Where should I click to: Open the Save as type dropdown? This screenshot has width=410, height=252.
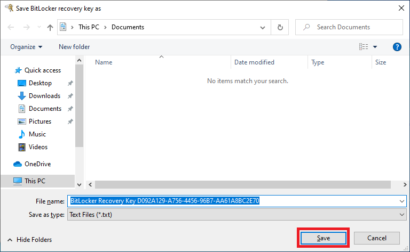236,215
